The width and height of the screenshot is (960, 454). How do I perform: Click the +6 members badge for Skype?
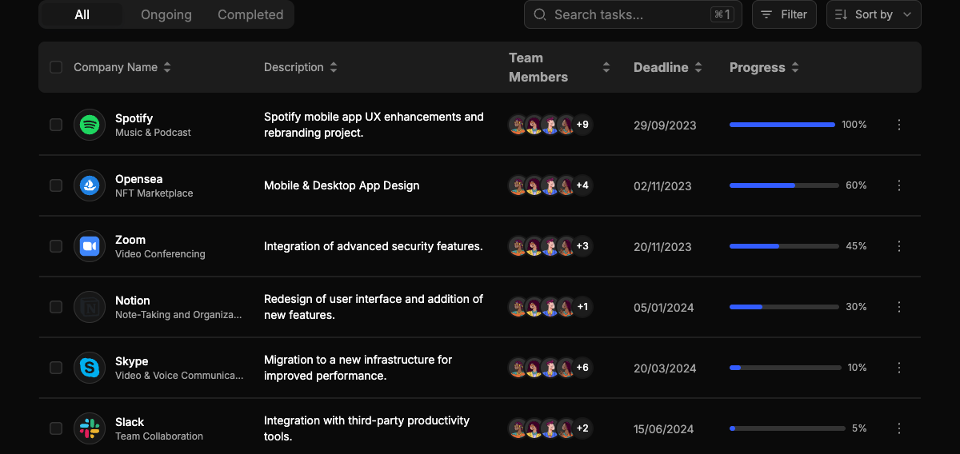(582, 368)
